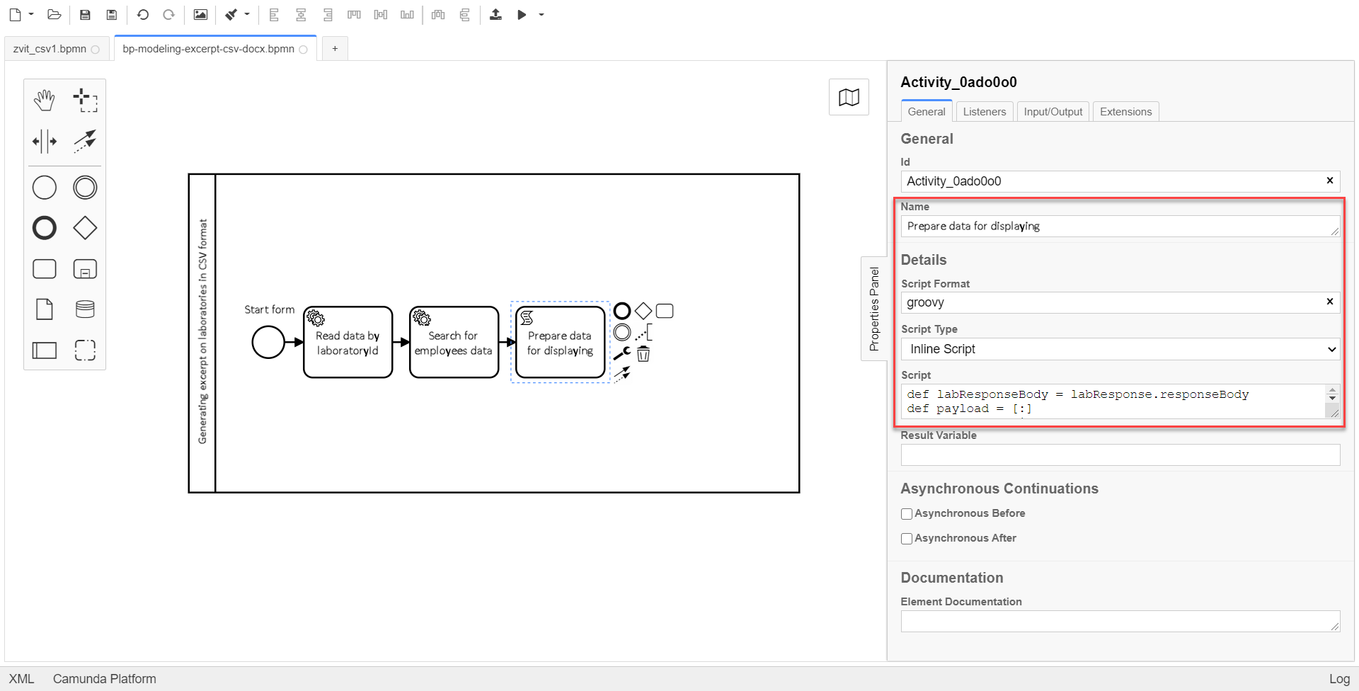Create an intermediate event from palette
Viewport: 1359px width, 691px height.
tap(85, 188)
